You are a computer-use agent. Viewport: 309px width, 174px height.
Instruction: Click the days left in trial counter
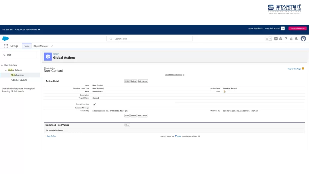pyautogui.click(x=282, y=29)
